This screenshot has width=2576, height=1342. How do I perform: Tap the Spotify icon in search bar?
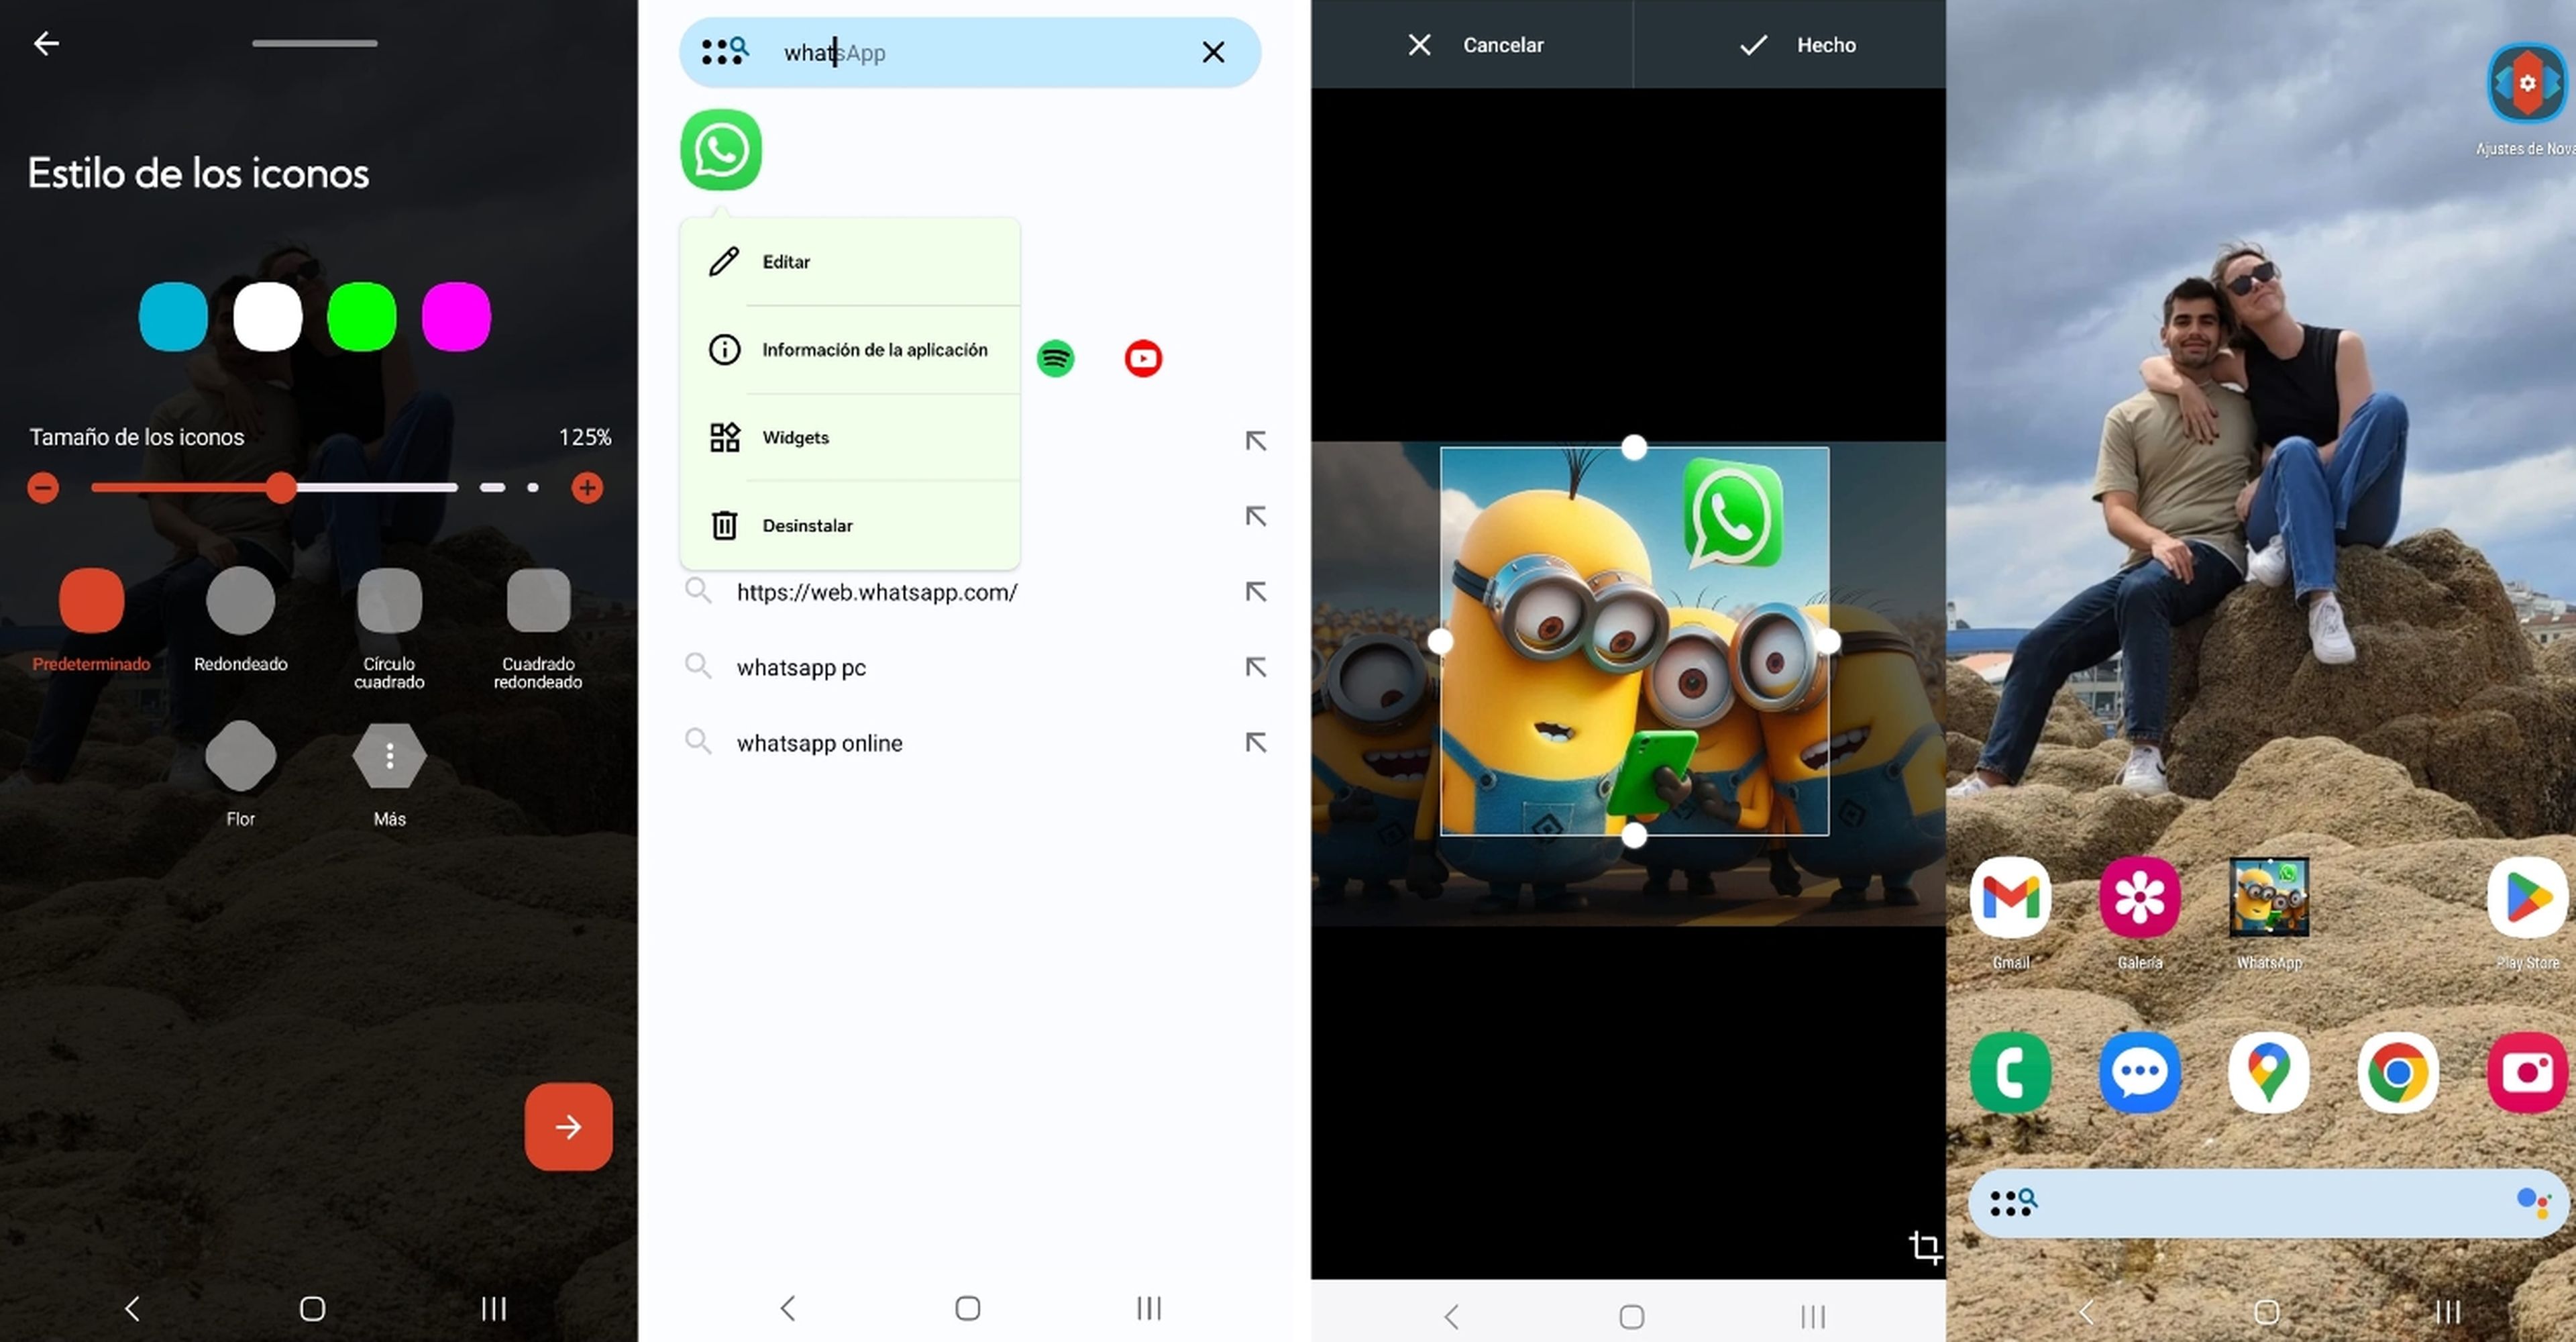[x=1055, y=358]
